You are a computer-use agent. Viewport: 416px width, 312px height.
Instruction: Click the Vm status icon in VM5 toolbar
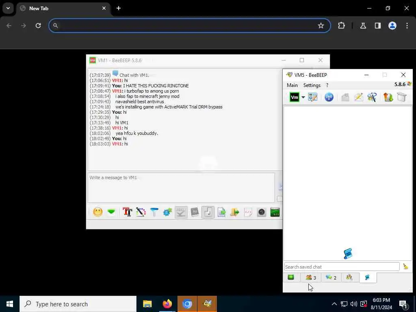pyautogui.click(x=294, y=97)
